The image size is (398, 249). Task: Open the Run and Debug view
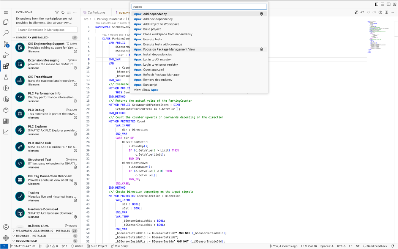6,55
